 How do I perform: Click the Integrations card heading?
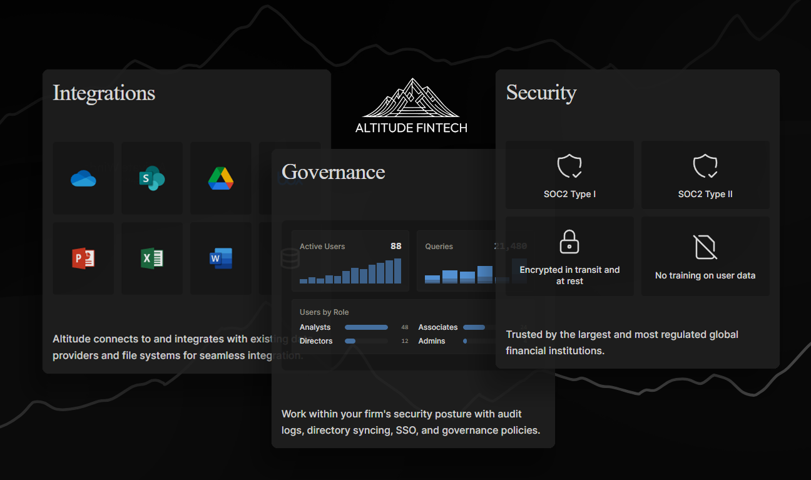[x=104, y=93]
